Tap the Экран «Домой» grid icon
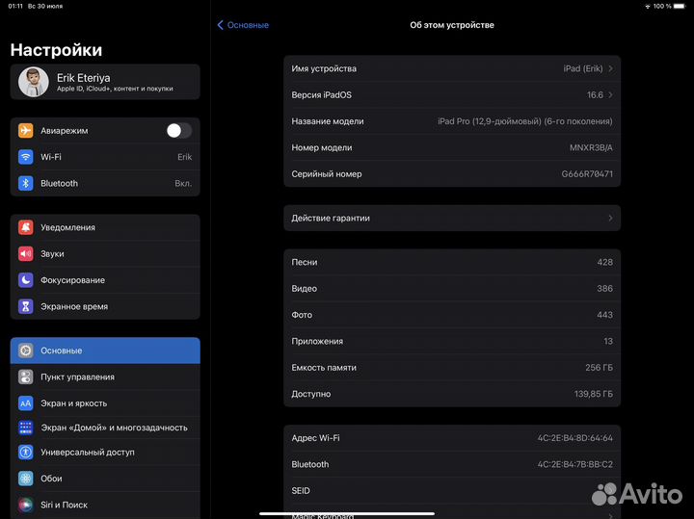Screen dimensions: 694x519 26,428
